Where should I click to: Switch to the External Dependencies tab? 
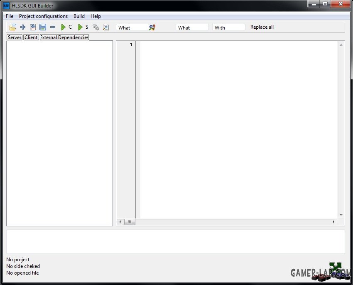pyautogui.click(x=64, y=37)
